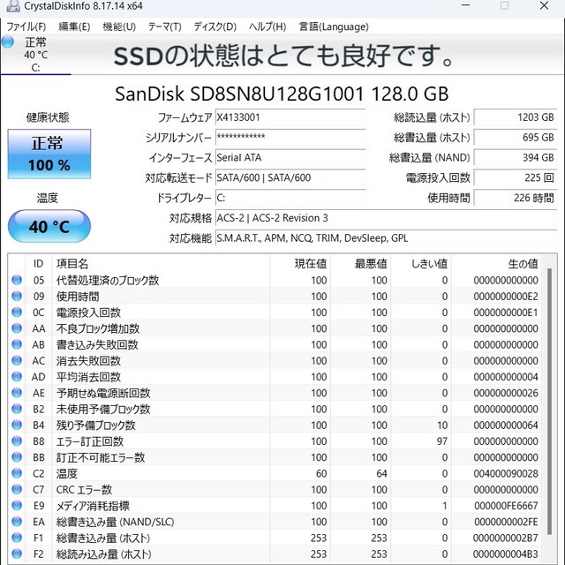Image resolution: width=565 pixels, height=565 pixels.
Task: Click the supported features field with S.M.A.R.T.
Action: pyautogui.click(x=387, y=238)
